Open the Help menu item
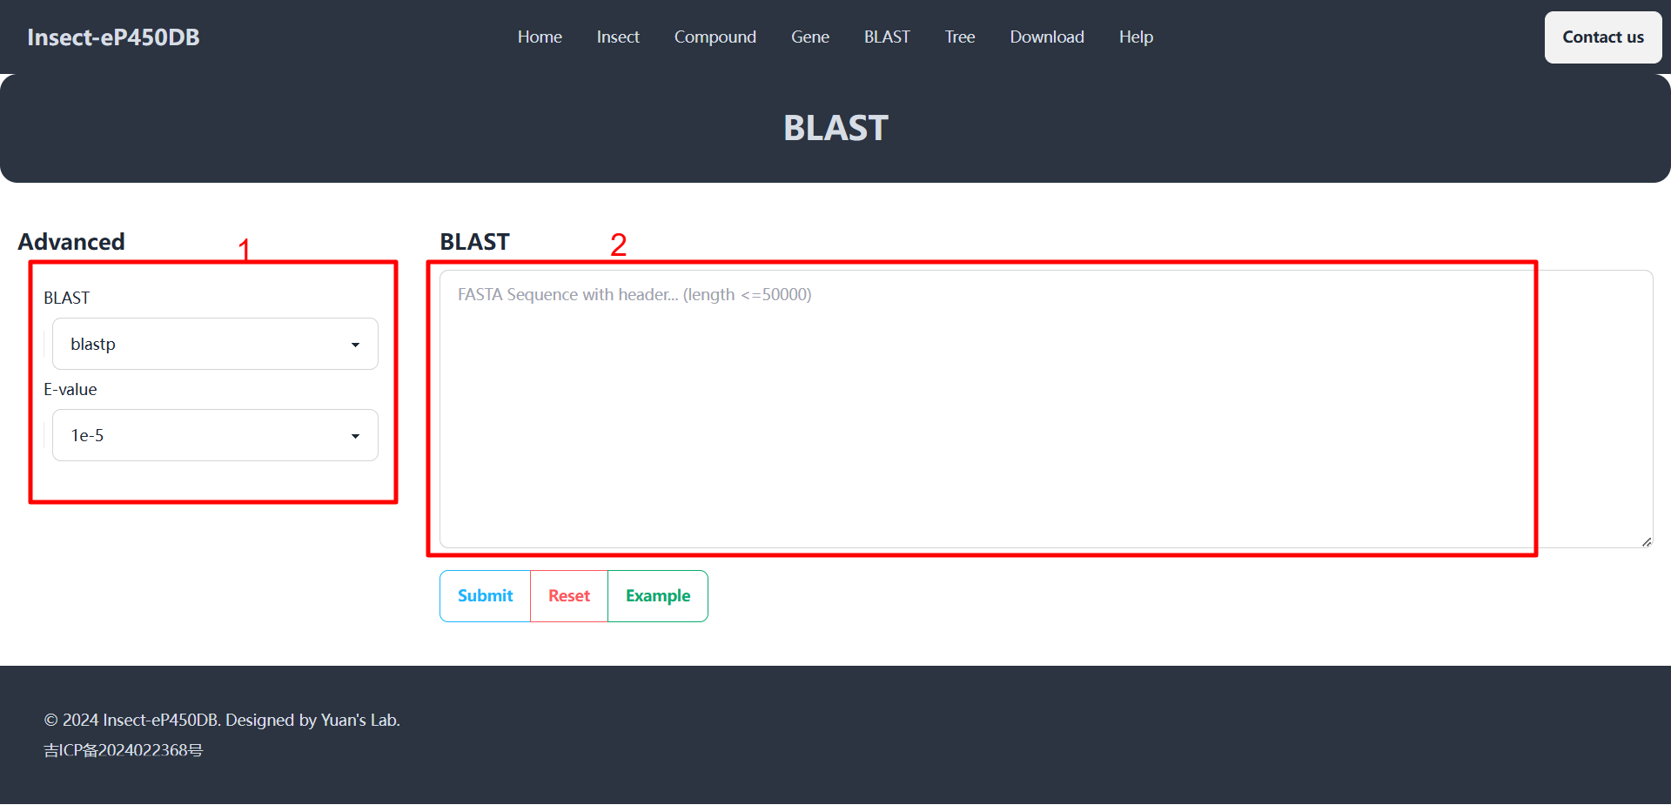 click(x=1136, y=37)
